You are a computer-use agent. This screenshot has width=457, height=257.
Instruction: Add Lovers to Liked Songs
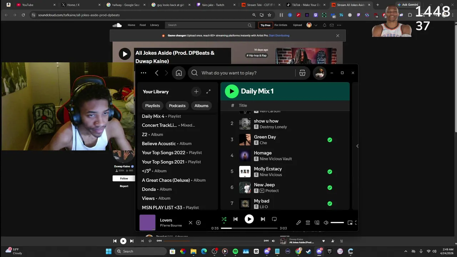pos(199,223)
